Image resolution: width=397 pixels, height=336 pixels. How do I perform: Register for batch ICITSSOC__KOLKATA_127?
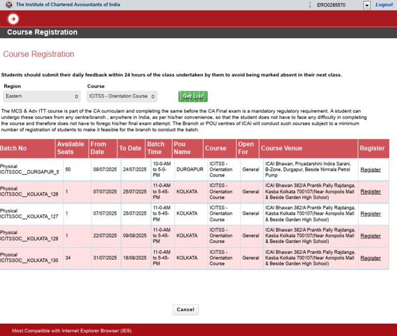point(371,214)
